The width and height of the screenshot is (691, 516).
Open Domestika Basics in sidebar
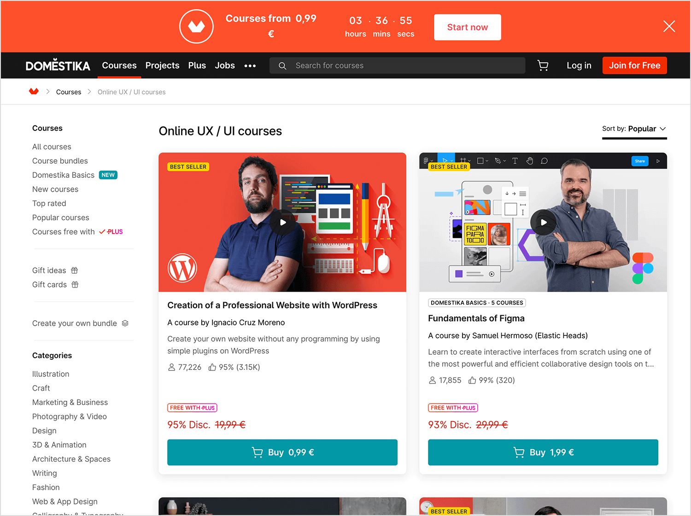click(63, 175)
